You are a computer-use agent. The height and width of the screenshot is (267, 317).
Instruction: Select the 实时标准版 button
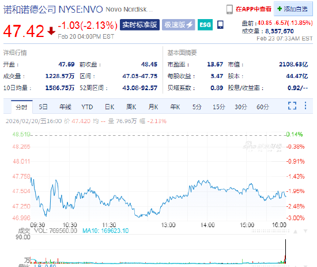[139, 25]
